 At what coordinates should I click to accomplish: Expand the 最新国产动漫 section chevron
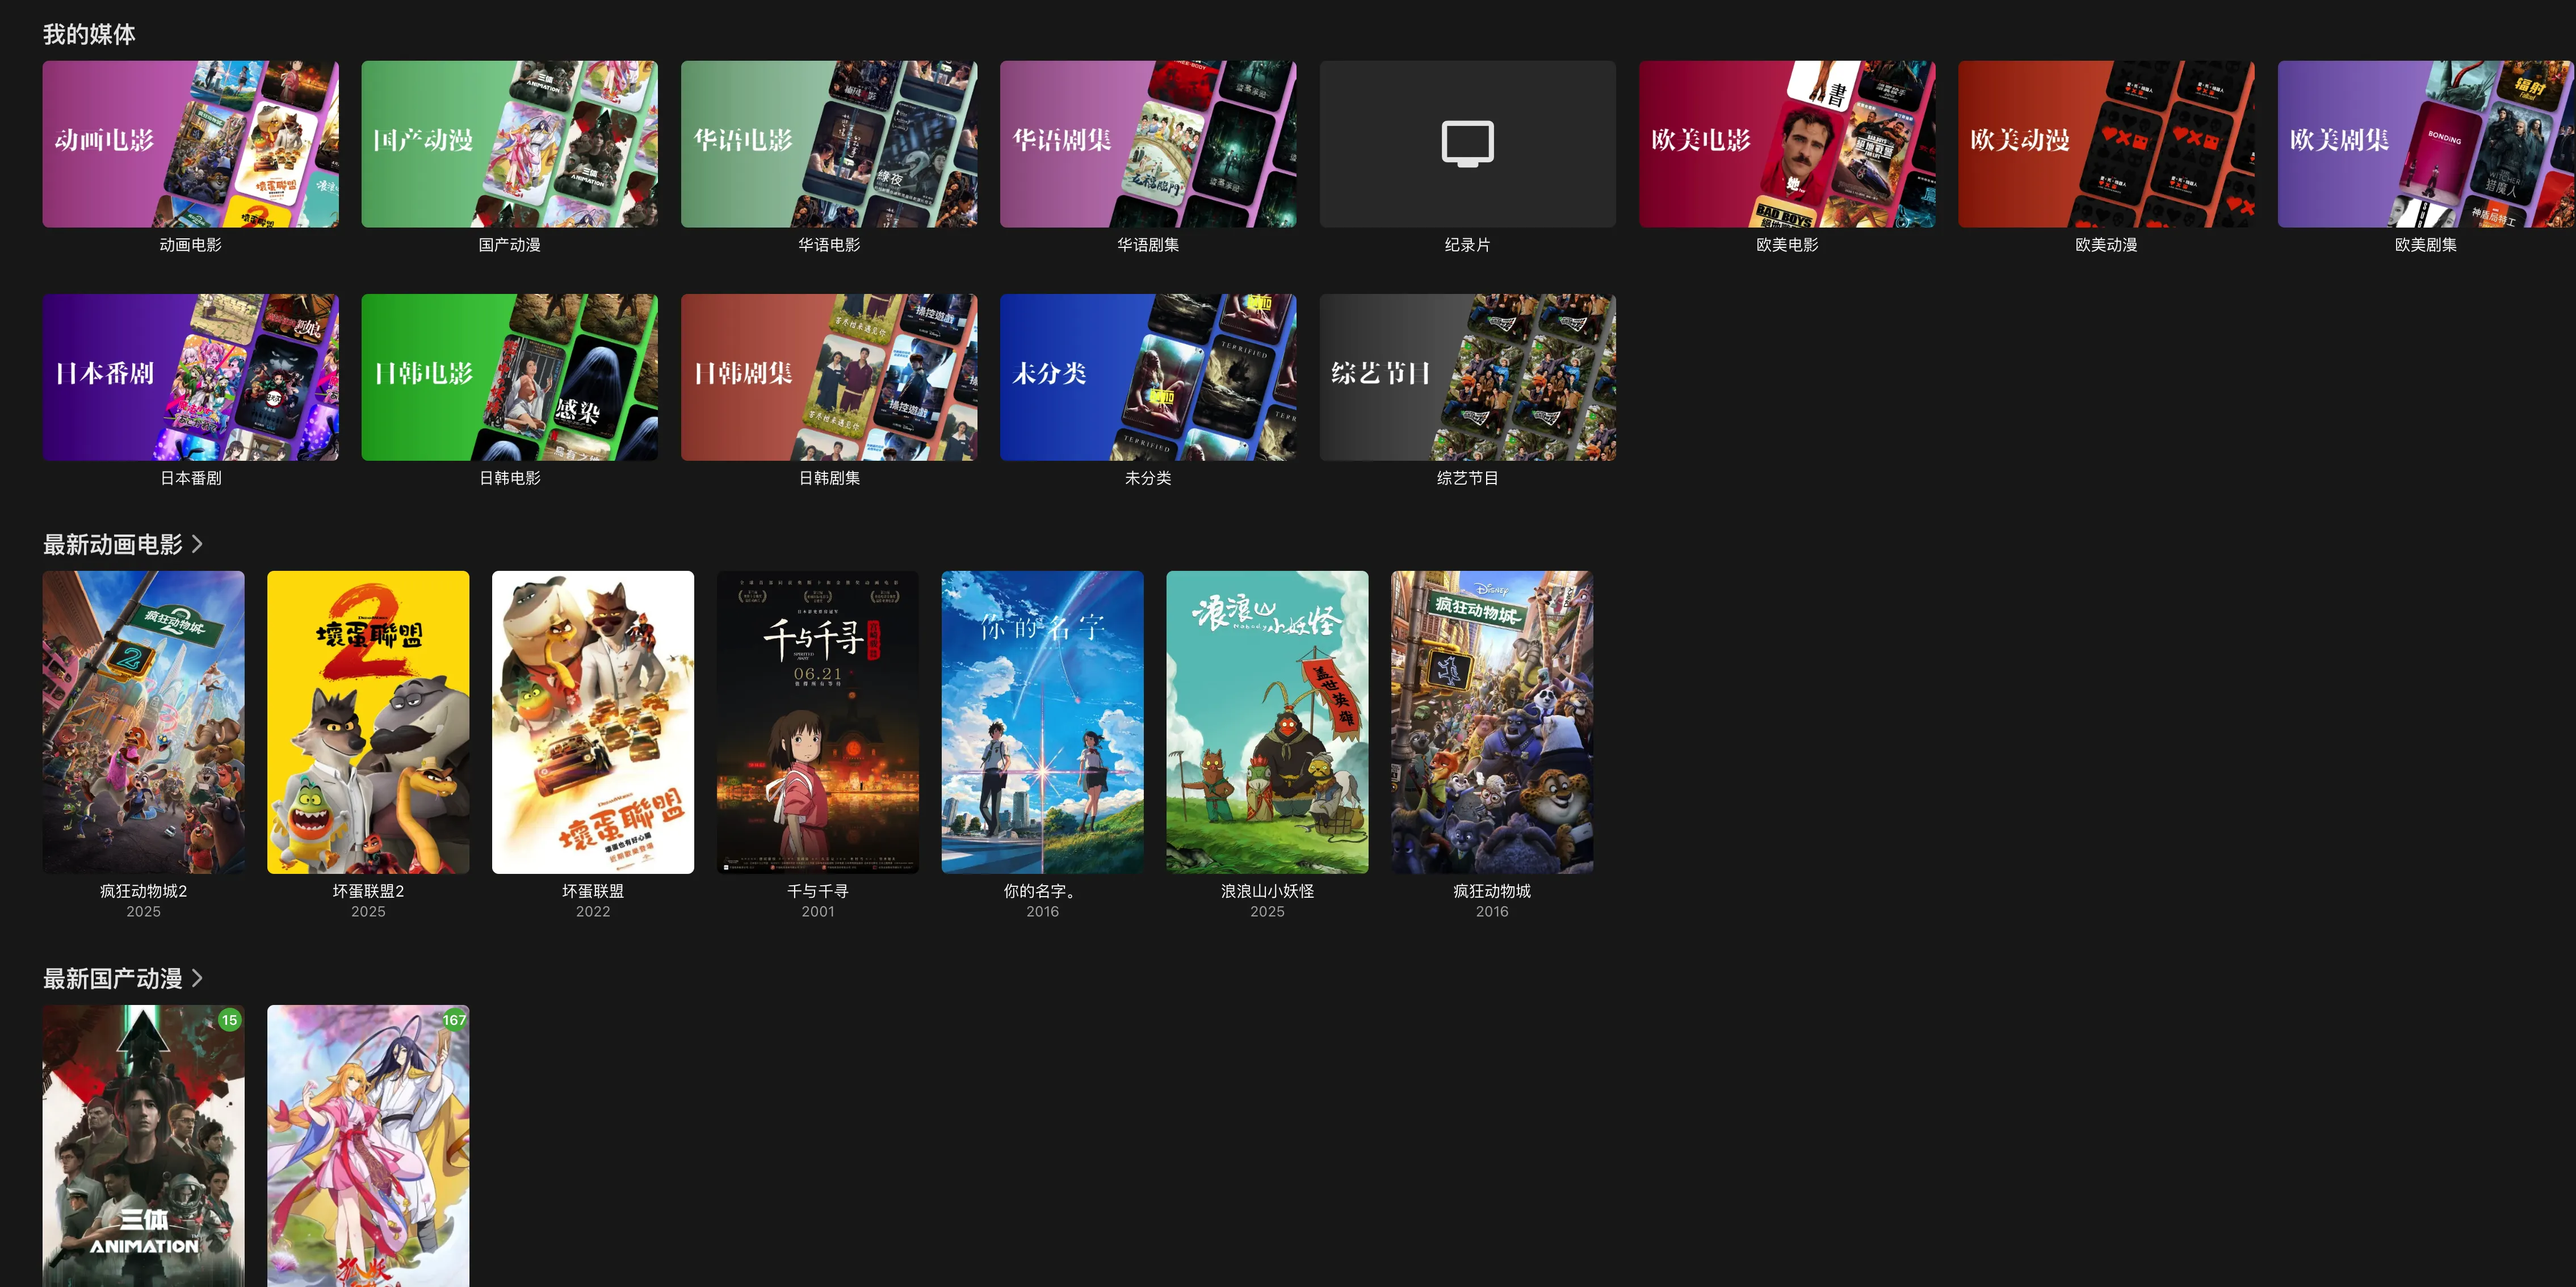pyautogui.click(x=197, y=978)
